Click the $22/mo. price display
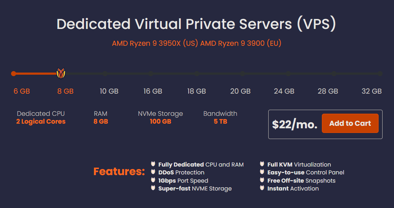394x208 pixels. (296, 124)
